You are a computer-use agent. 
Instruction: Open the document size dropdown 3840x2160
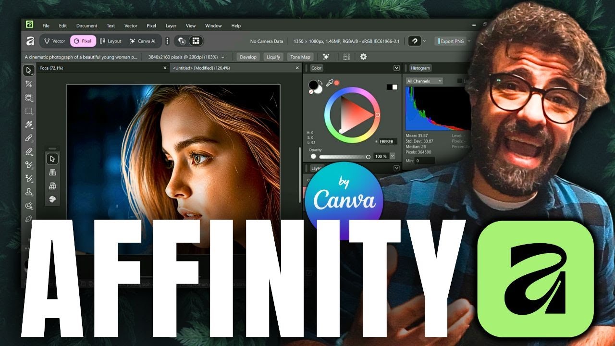click(186, 57)
